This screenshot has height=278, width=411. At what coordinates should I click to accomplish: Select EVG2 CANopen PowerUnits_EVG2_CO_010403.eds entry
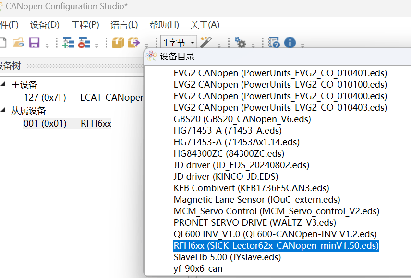pyautogui.click(x=280, y=107)
